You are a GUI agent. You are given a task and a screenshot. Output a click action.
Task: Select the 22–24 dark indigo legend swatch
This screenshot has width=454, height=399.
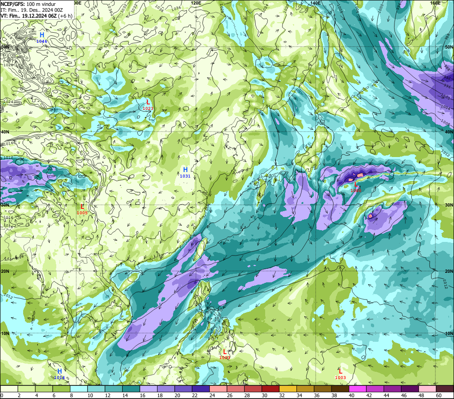click(x=201, y=389)
